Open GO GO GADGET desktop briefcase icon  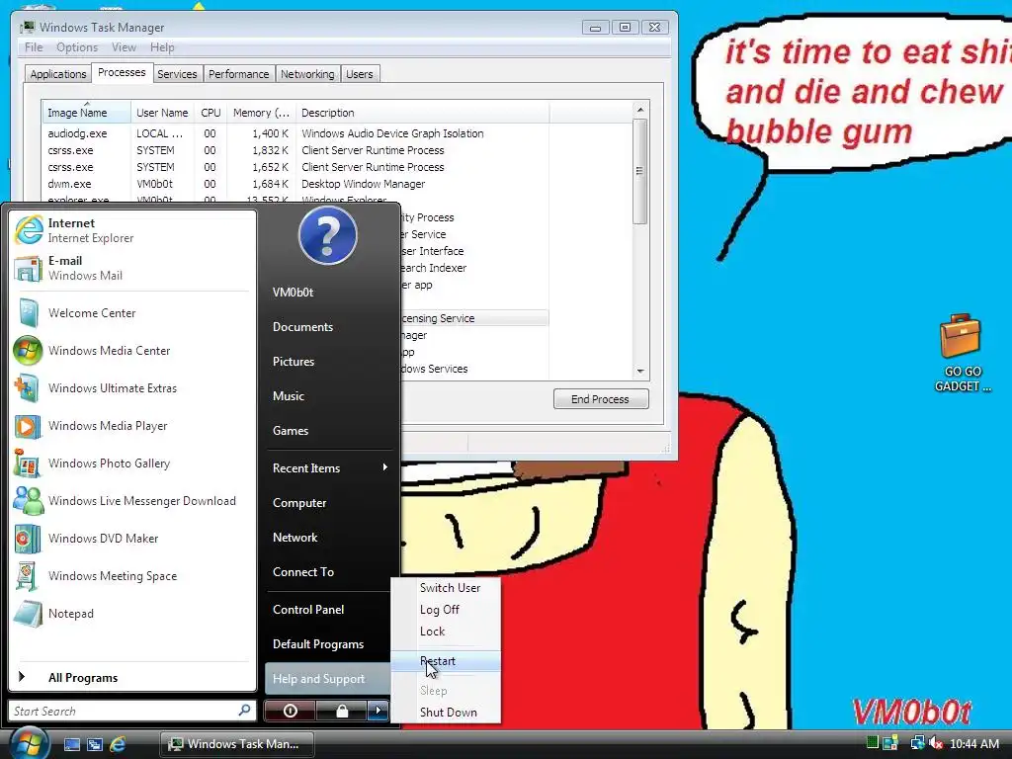tap(962, 353)
